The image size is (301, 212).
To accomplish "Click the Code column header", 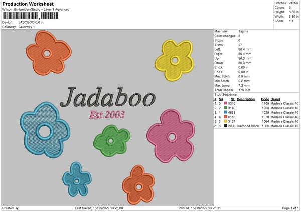I will (265, 99).
